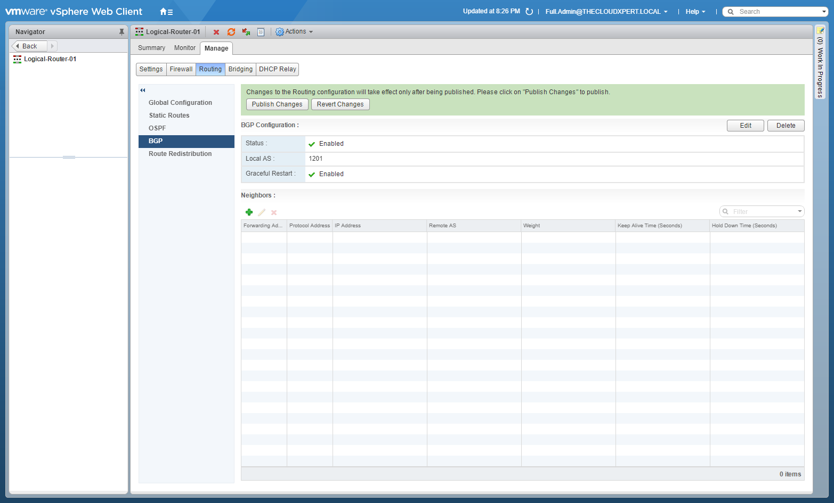Open the home menu icon in header
This screenshot has width=834, height=503.
(166, 12)
